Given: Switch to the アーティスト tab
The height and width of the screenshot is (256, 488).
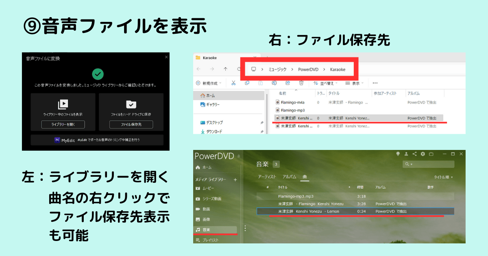Looking at the screenshot, I should pyautogui.click(x=267, y=177).
